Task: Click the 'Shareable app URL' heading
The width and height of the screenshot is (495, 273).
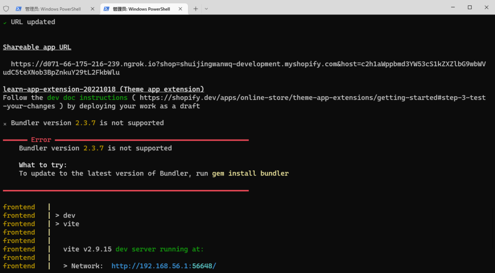Action: coord(37,47)
